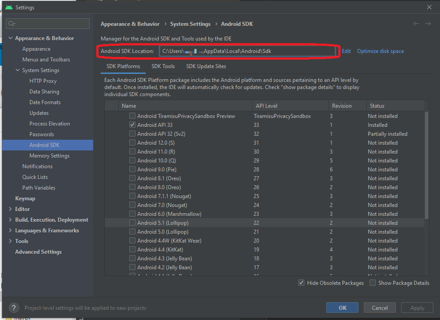Expand the Tools section arrow

point(10,241)
